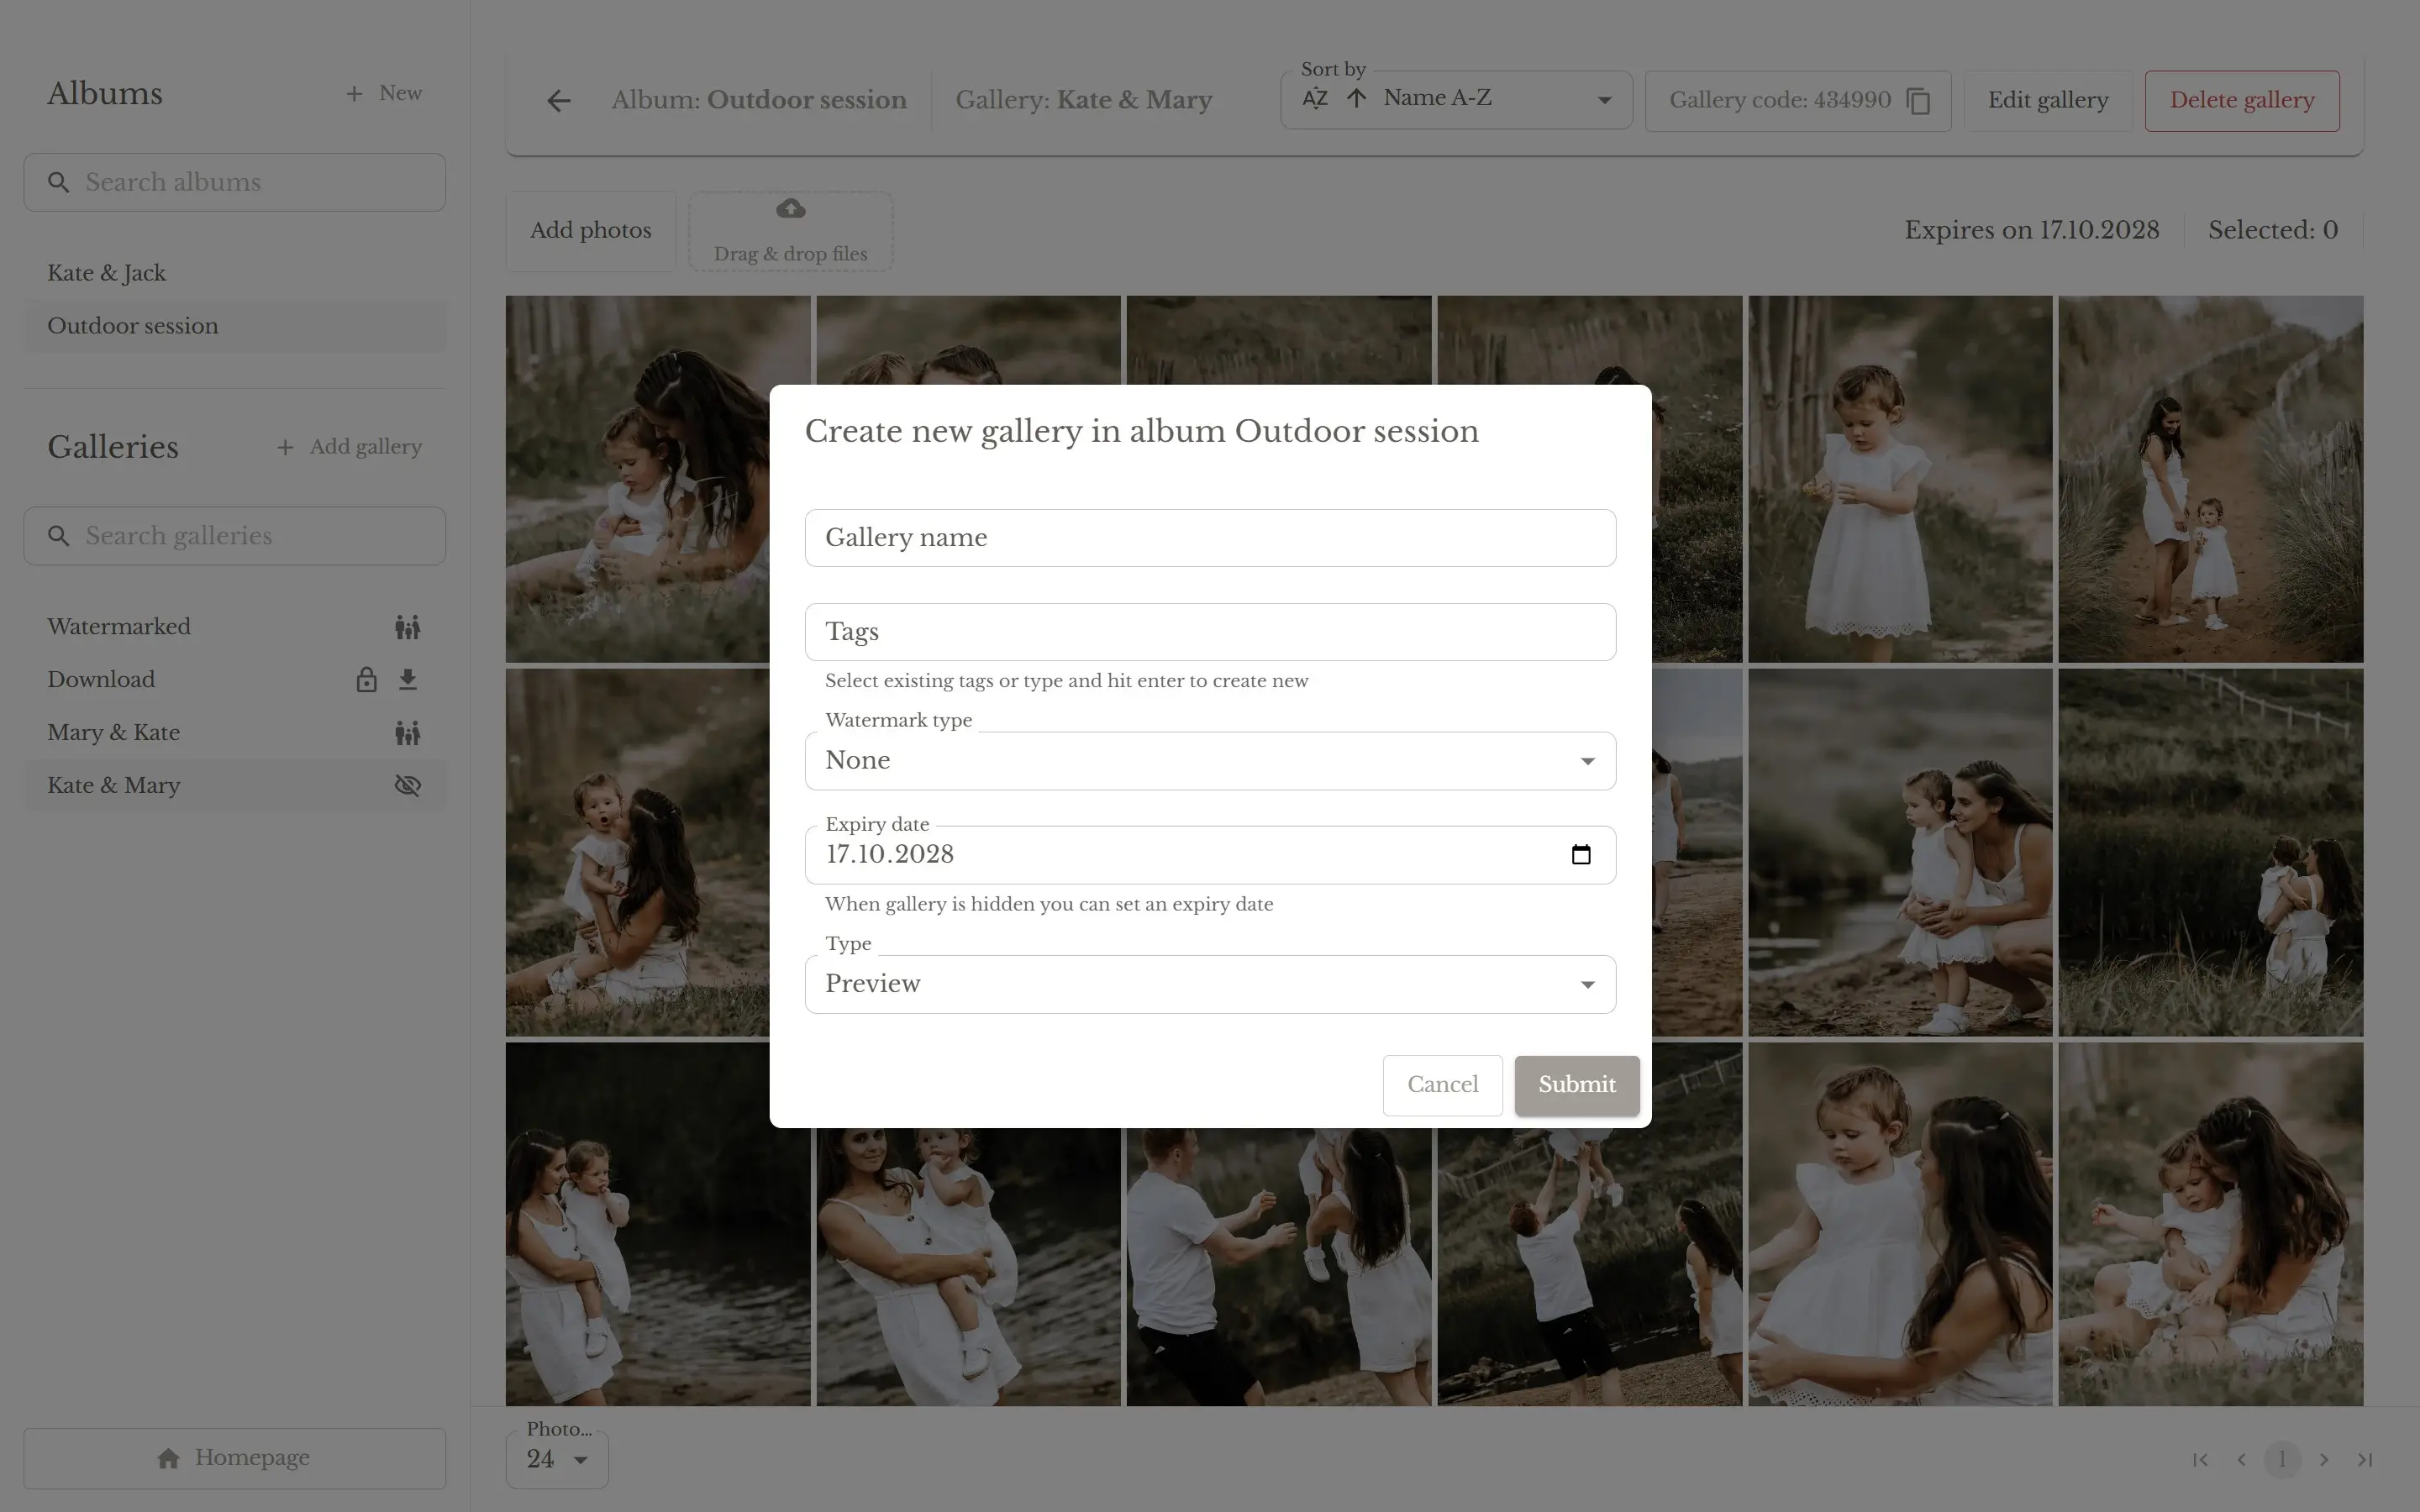Click the family icon beside Watermarked gallery

[x=407, y=627]
